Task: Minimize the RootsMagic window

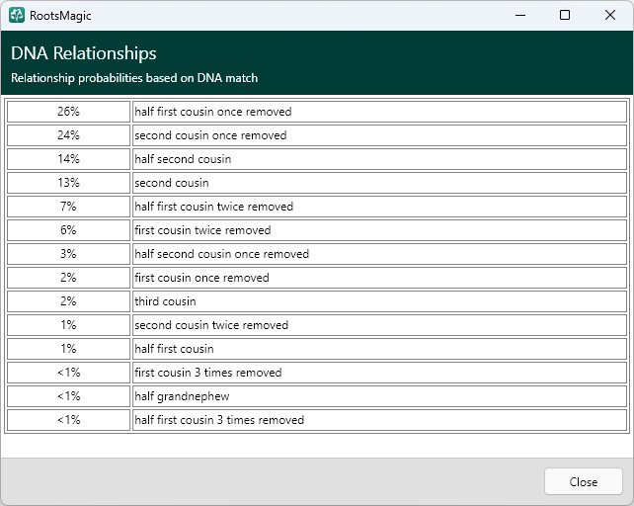Action: coord(520,16)
